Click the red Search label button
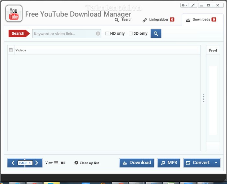The height and width of the screenshot is (184, 227). pyautogui.click(x=19, y=33)
